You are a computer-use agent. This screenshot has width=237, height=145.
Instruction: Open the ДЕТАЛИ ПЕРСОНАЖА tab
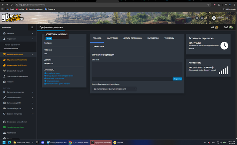133,38
